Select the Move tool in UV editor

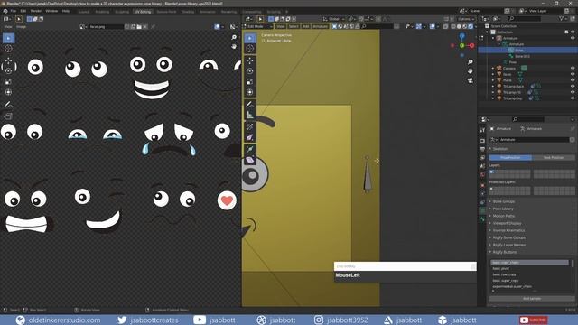[x=8, y=60]
